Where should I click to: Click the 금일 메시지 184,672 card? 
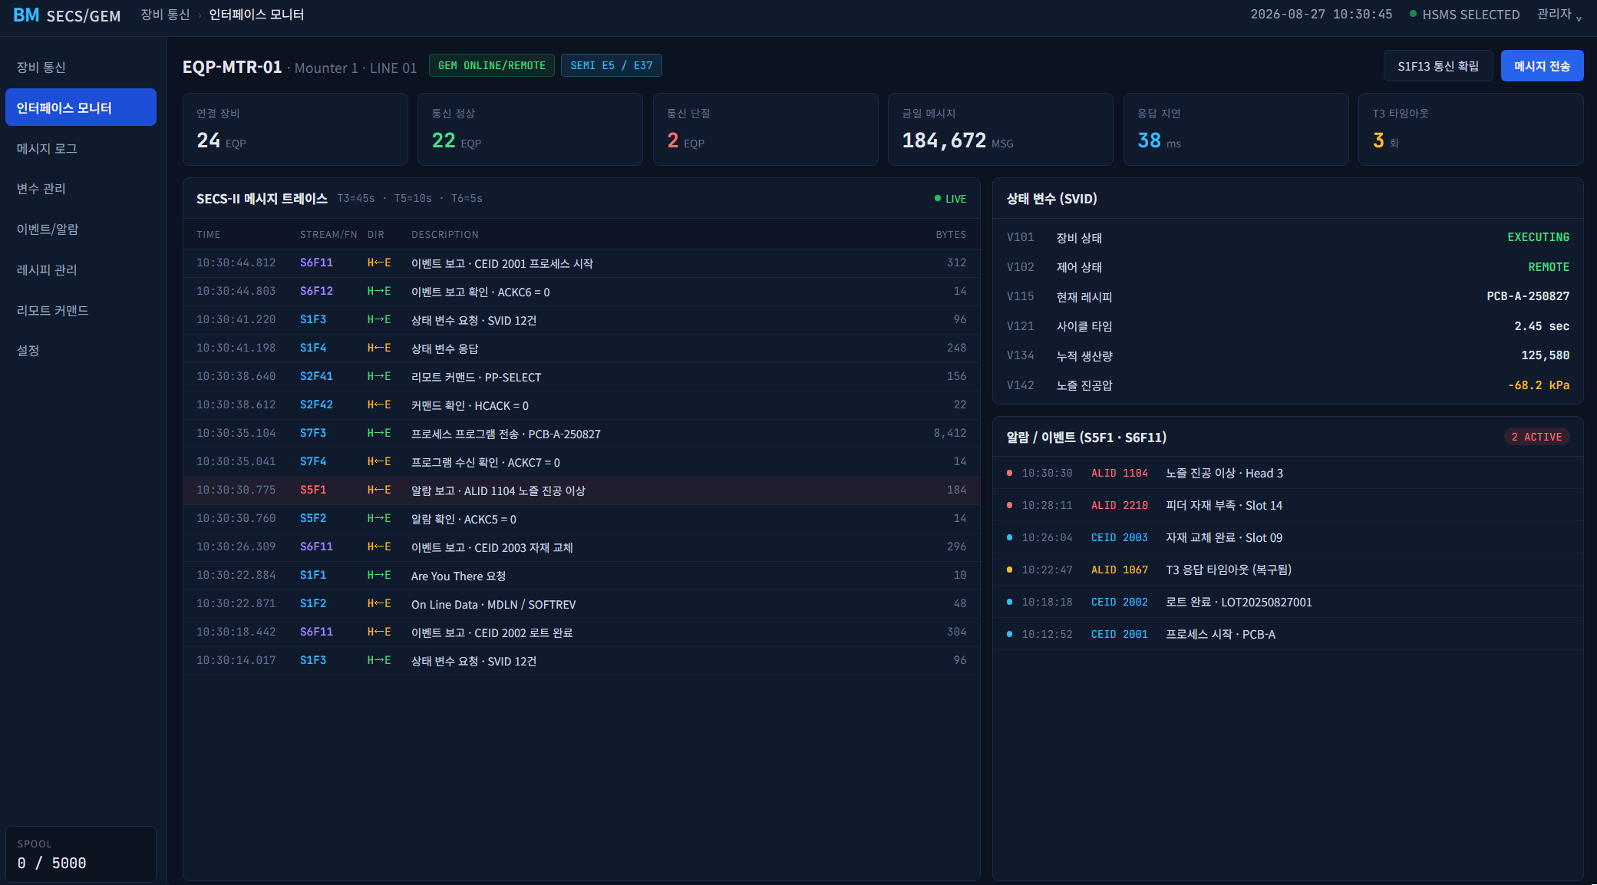click(1000, 129)
